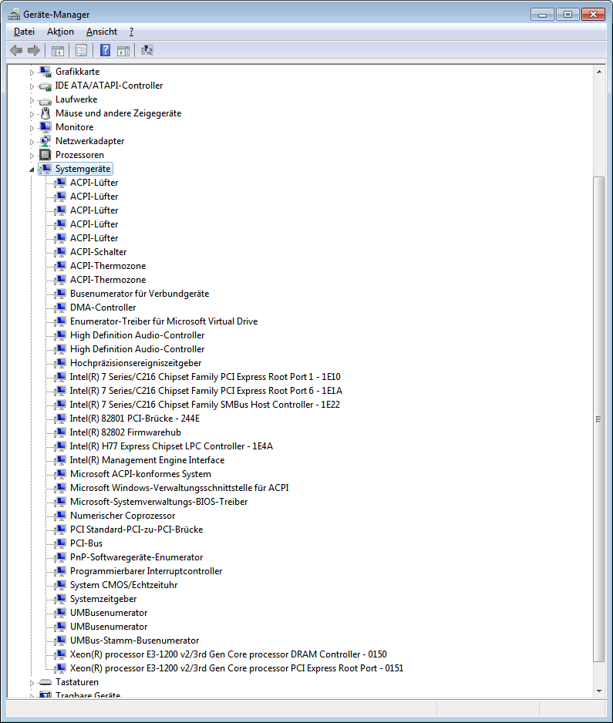613x723 pixels.
Task: Open the ? help menu
Action: (131, 32)
